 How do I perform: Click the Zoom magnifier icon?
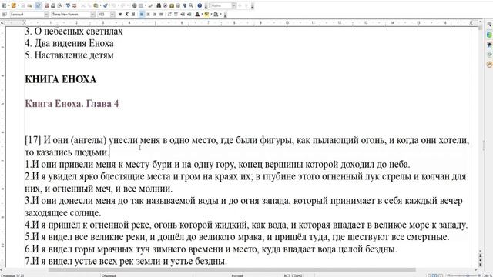click(x=191, y=5)
